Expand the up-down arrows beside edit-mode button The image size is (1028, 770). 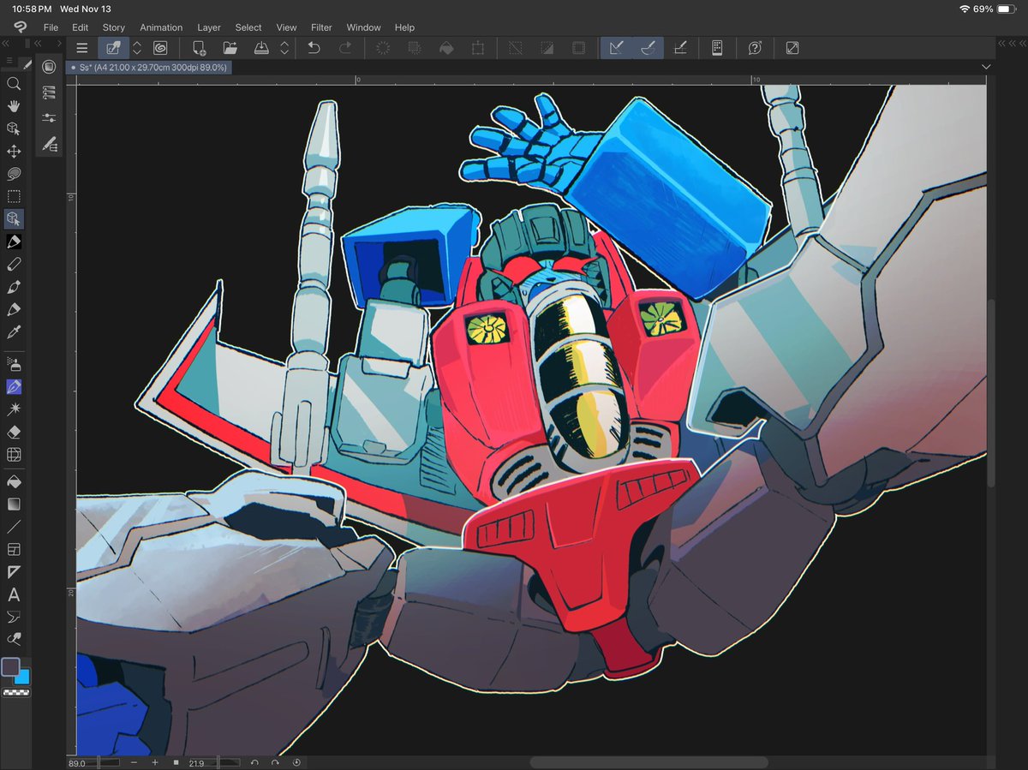(x=137, y=48)
